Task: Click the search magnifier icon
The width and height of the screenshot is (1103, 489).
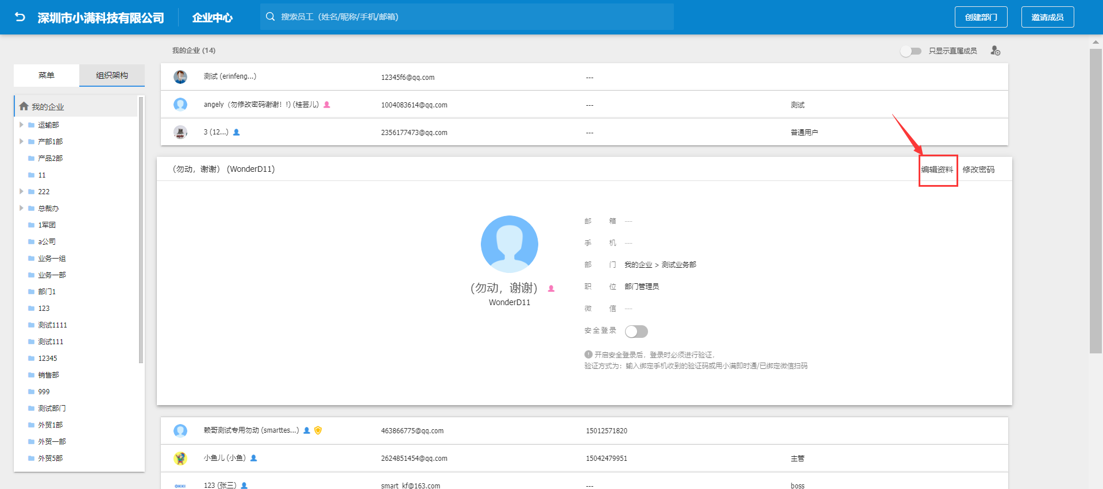Action: 270,17
